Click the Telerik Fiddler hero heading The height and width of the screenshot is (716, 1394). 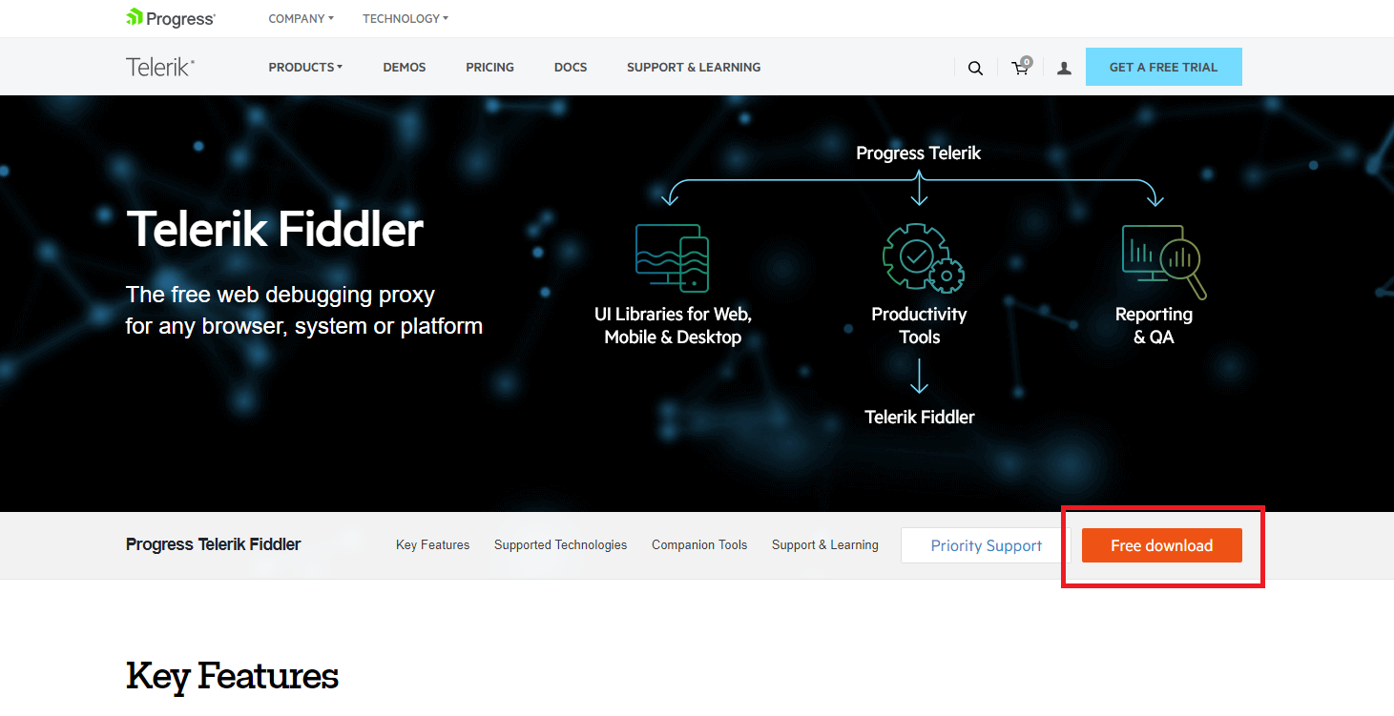tap(275, 230)
